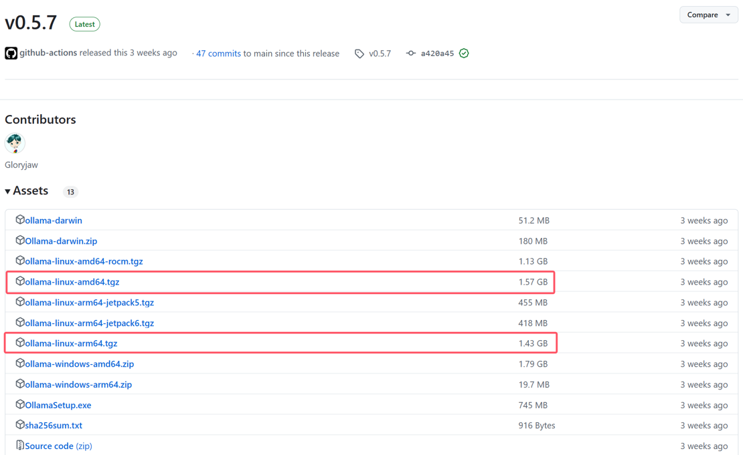Download ollama-linux-amd64.tgz

click(x=72, y=282)
